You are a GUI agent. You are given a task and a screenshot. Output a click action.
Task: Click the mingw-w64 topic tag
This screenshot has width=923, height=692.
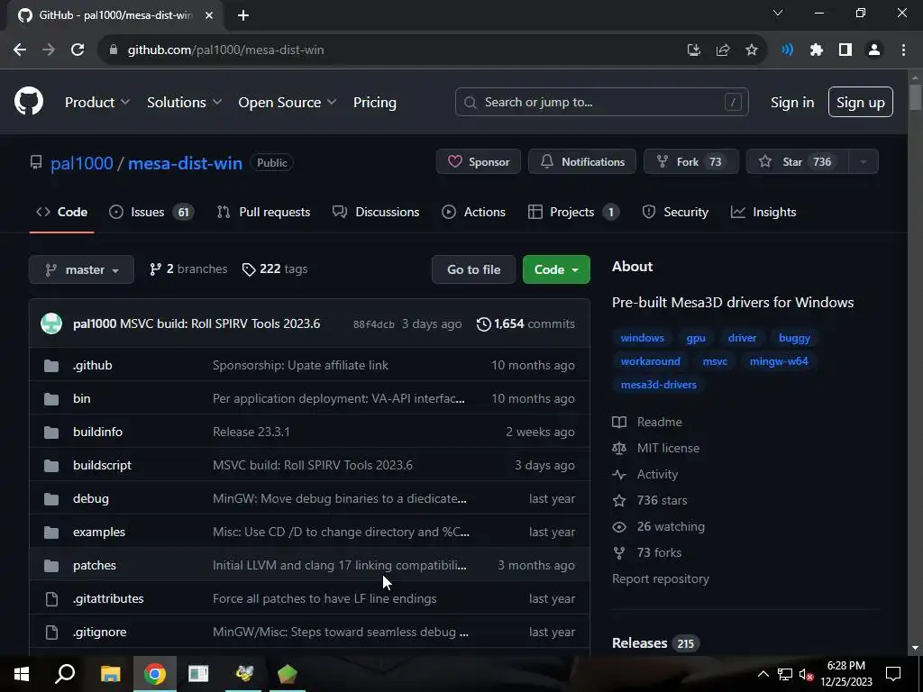point(779,361)
